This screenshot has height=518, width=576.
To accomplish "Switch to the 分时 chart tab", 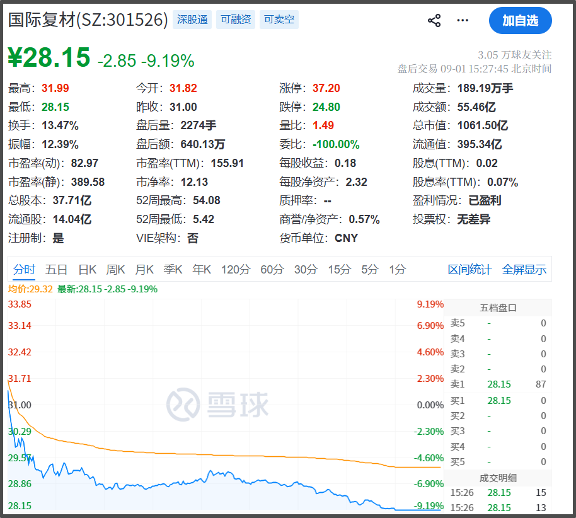I will tap(24, 270).
